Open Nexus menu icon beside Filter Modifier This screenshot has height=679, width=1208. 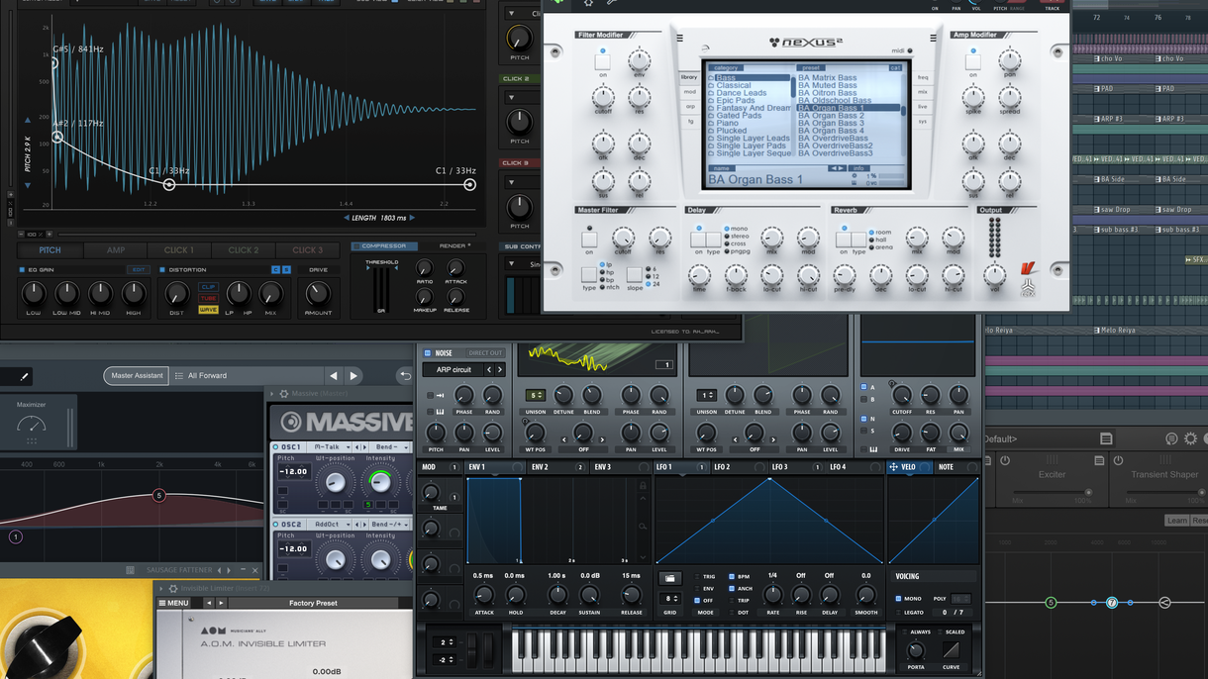pos(679,39)
